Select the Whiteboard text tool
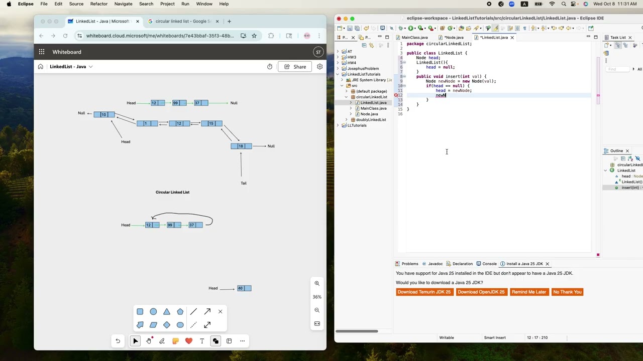This screenshot has width=643, height=361. pos(202,341)
